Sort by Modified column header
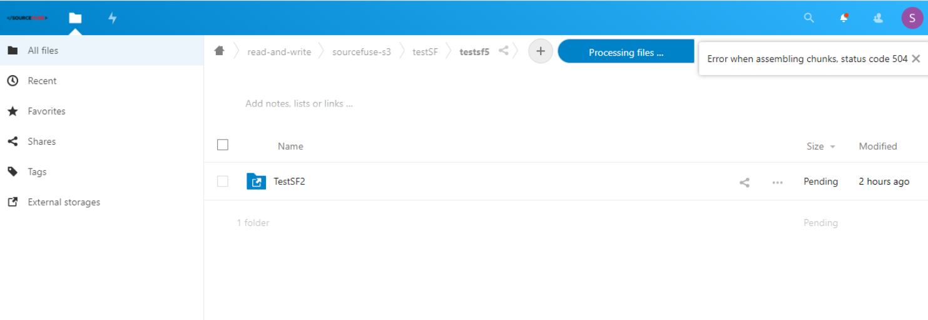This screenshot has width=928, height=320. [878, 147]
